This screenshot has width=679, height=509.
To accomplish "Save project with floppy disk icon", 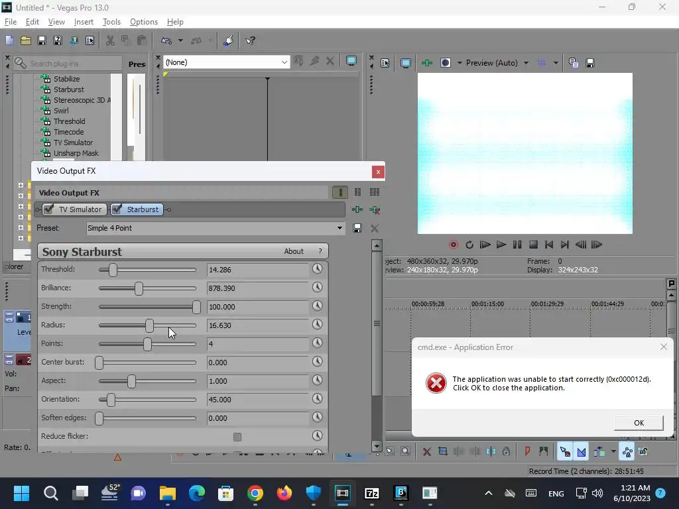I will coord(42,40).
